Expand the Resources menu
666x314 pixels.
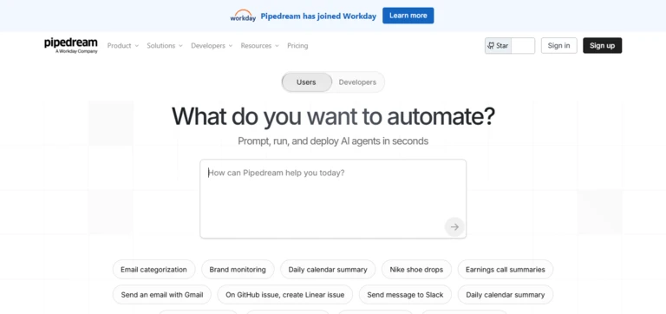[259, 45]
